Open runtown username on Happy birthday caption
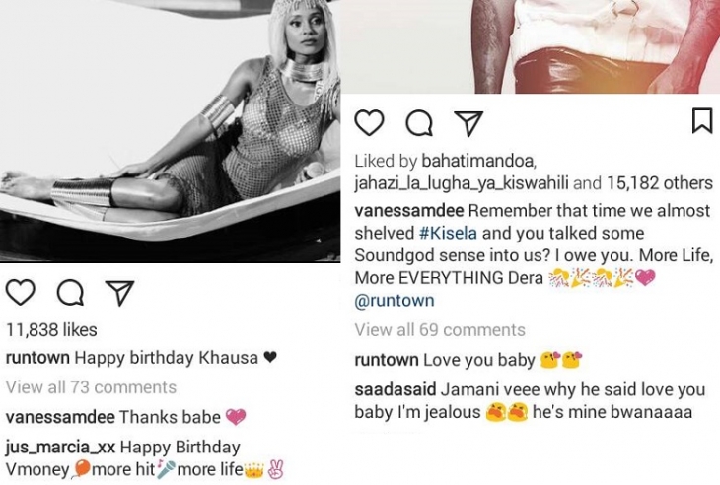 (37, 358)
